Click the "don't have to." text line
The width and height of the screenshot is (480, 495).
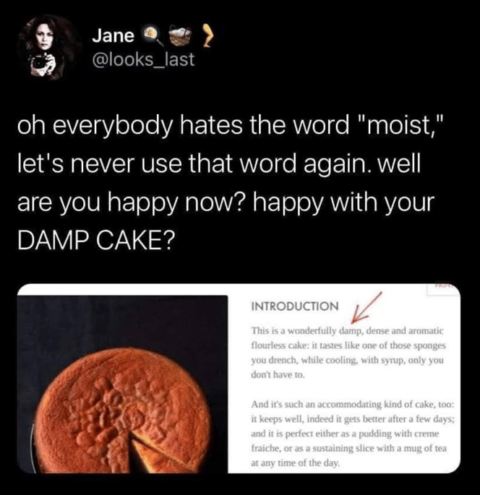pyautogui.click(x=278, y=375)
